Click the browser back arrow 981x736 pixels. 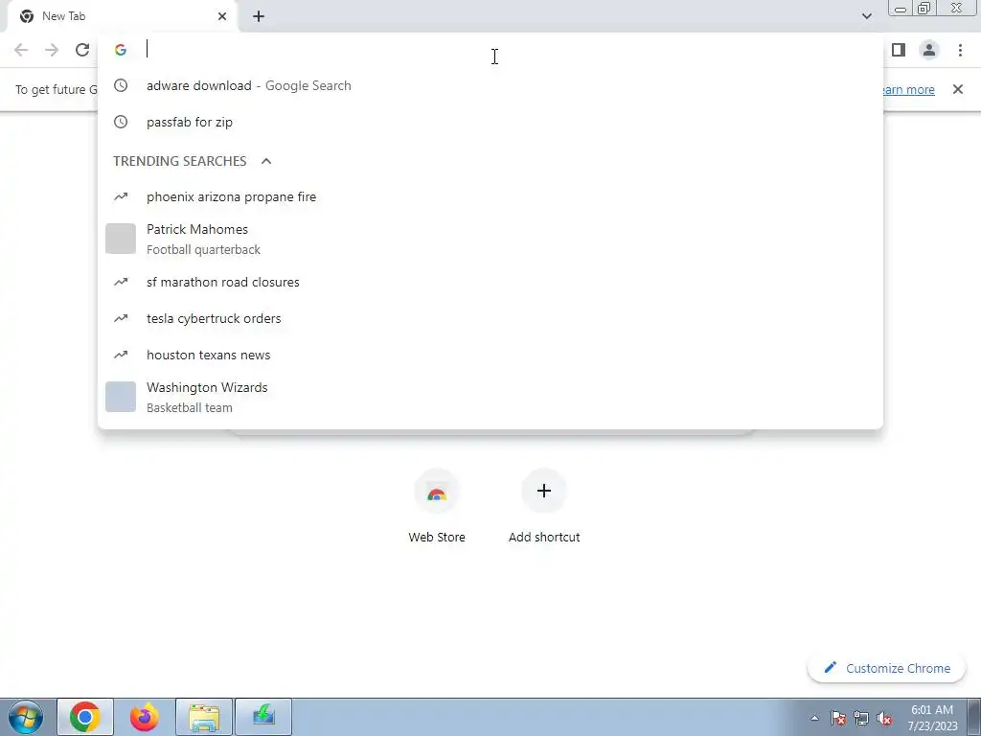[21, 50]
